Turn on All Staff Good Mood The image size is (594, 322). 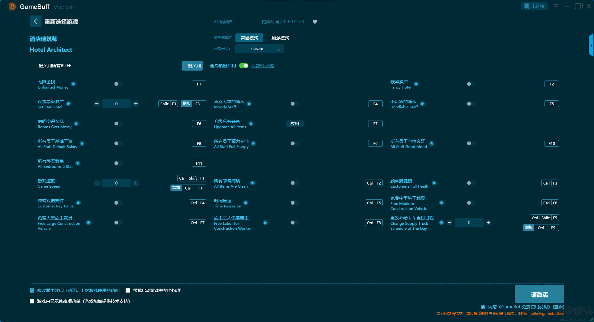[471, 143]
